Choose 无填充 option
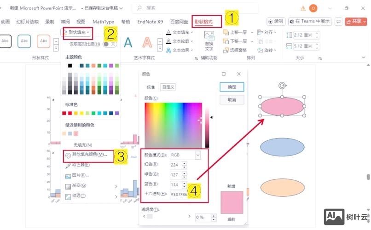This screenshot has width=371, height=230. coord(82,144)
